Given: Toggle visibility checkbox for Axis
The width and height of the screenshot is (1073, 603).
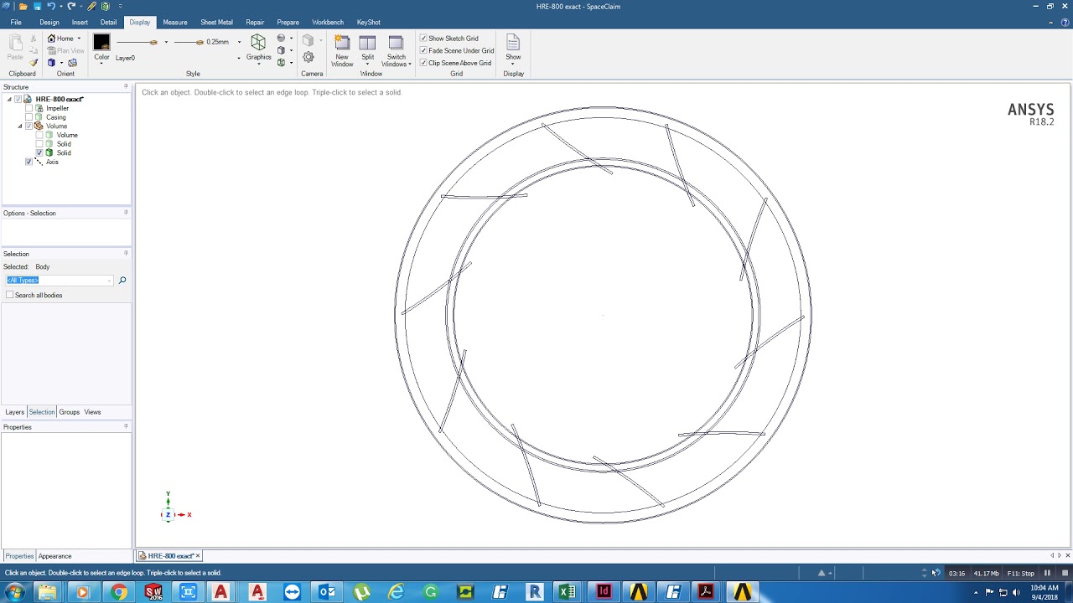Looking at the screenshot, I should (29, 162).
